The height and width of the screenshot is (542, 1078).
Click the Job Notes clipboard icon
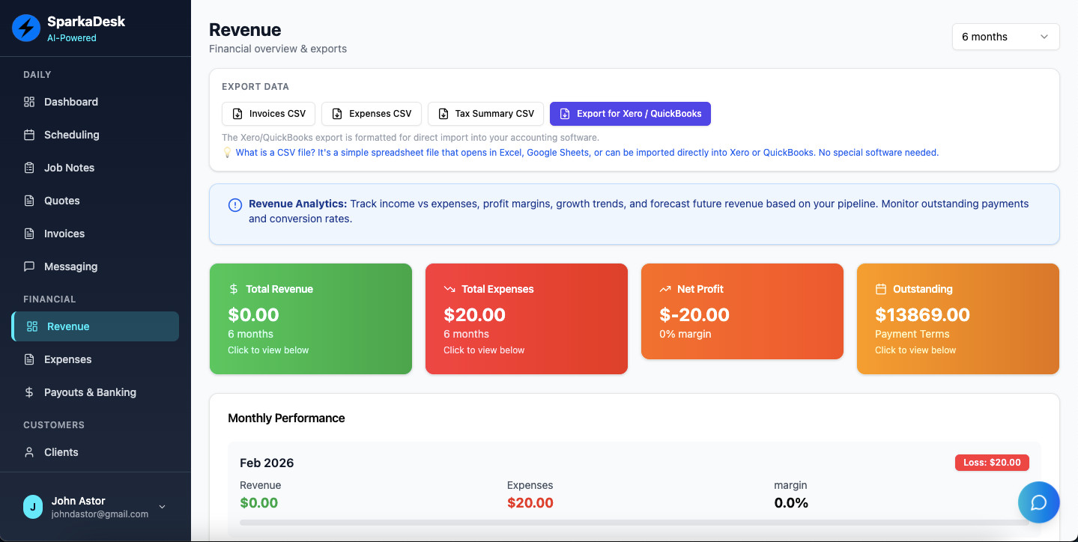tap(29, 168)
